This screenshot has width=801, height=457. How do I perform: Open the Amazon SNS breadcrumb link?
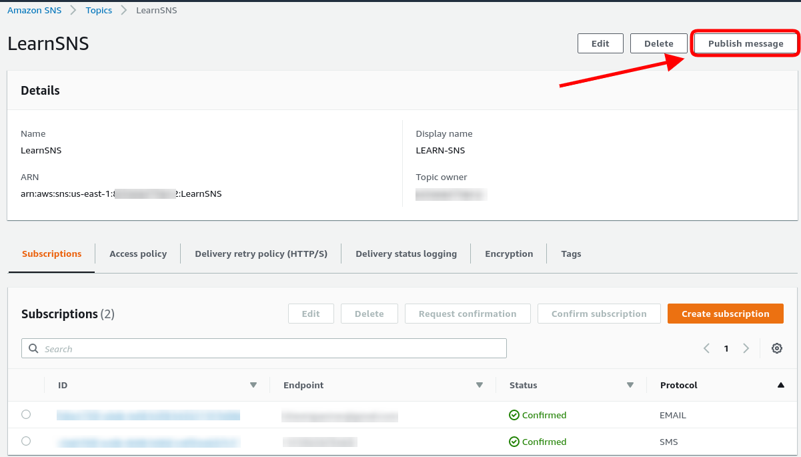[x=35, y=10]
